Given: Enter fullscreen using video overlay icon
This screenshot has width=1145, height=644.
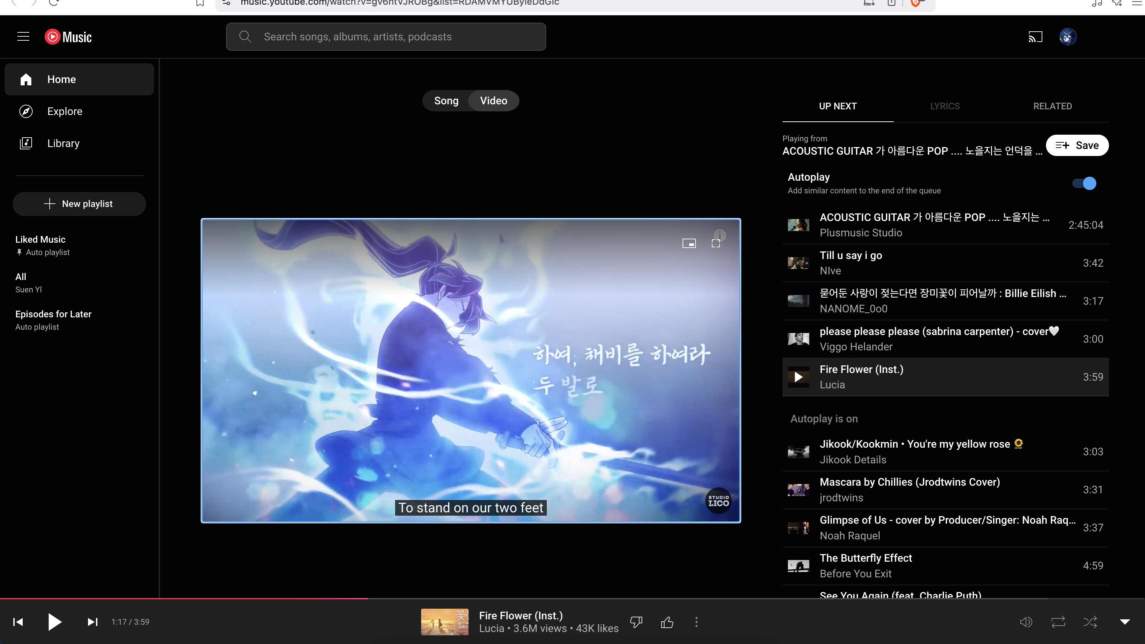Looking at the screenshot, I should 716,243.
